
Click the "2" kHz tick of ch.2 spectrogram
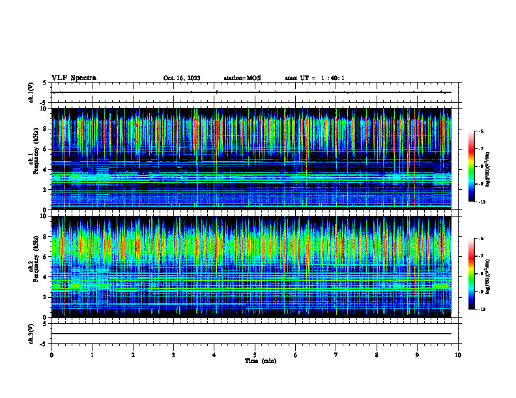coord(46,297)
